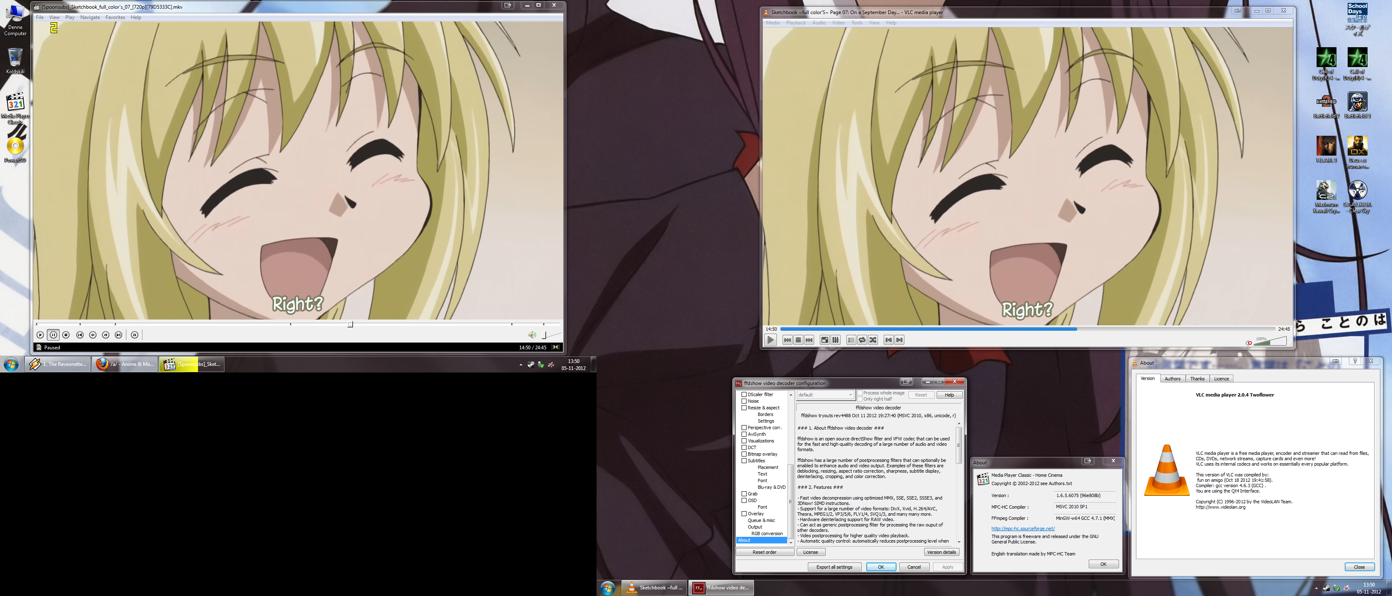Unmute VLC via speaker icon
Screen dimensions: 1392x596
(x=1249, y=343)
